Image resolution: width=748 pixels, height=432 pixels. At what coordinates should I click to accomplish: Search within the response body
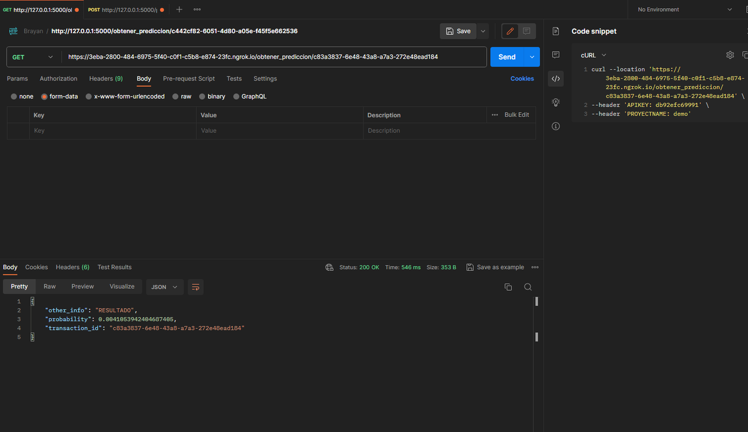tap(528, 287)
